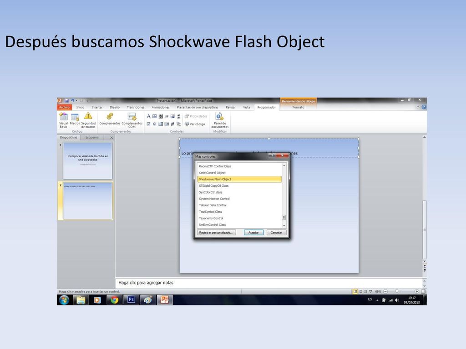
Task: Click the notes field to add notes
Action: 269,283
